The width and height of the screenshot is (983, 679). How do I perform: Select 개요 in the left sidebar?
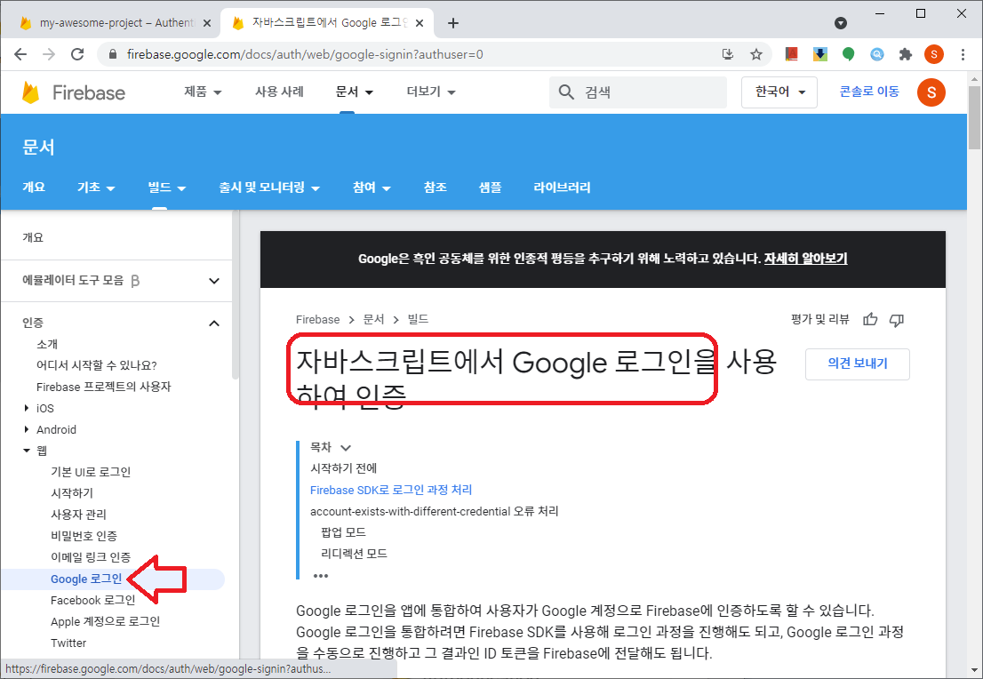(33, 237)
